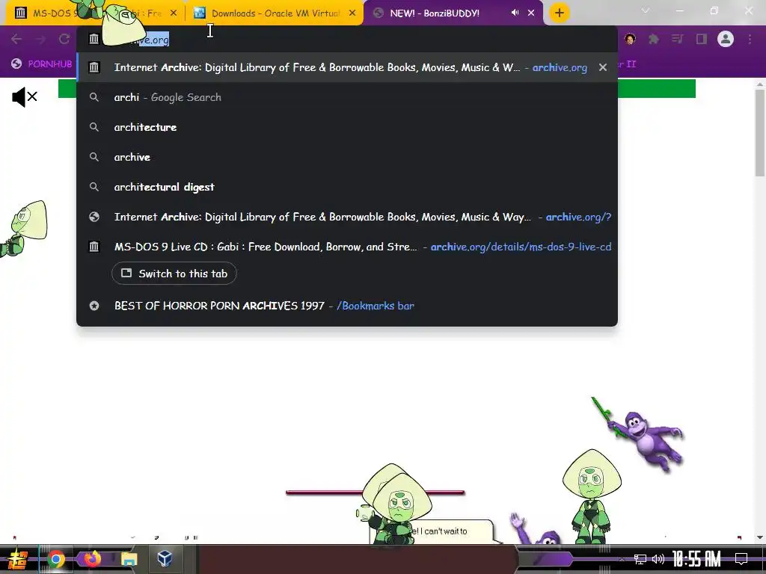766x574 pixels.
Task: Open the network icon in the system tray
Action: pos(640,559)
